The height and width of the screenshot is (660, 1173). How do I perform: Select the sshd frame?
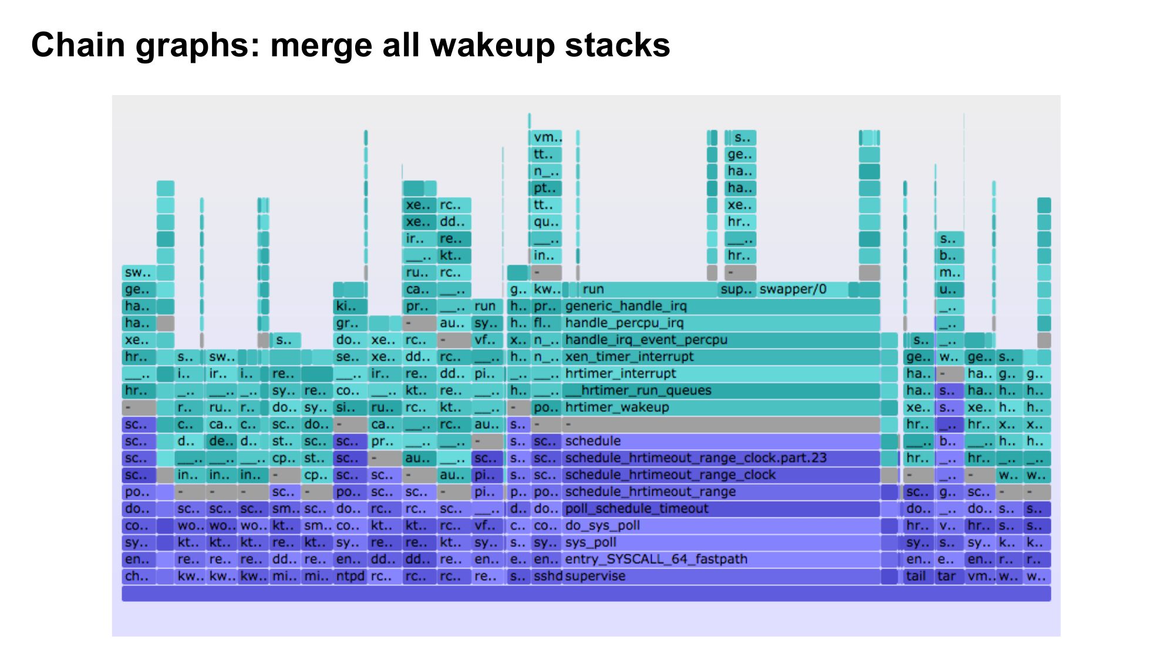coord(547,577)
